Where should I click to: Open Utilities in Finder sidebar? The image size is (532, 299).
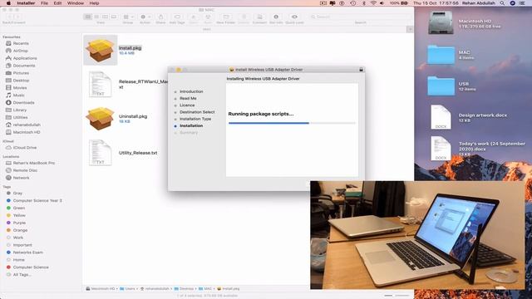[20, 117]
